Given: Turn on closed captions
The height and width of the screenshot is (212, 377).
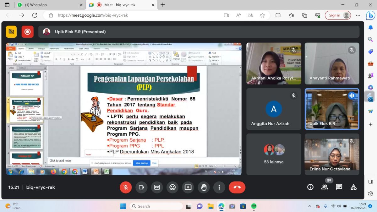Looking at the screenshot, I should pos(157,187).
